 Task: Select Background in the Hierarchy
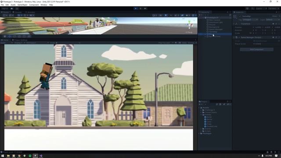pyautogui.click(x=214, y=27)
